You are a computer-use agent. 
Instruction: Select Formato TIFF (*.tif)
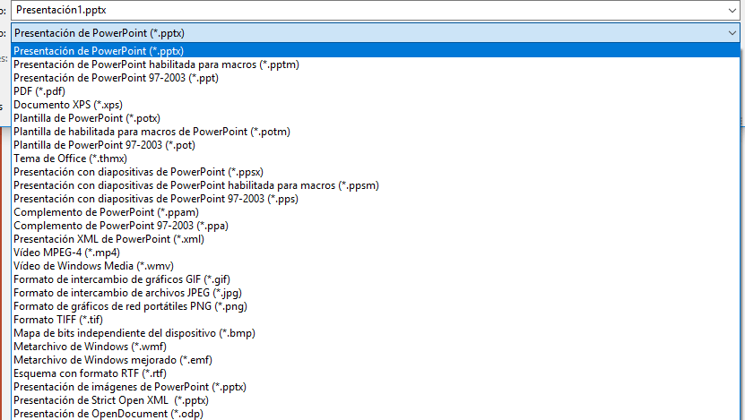coord(376,320)
